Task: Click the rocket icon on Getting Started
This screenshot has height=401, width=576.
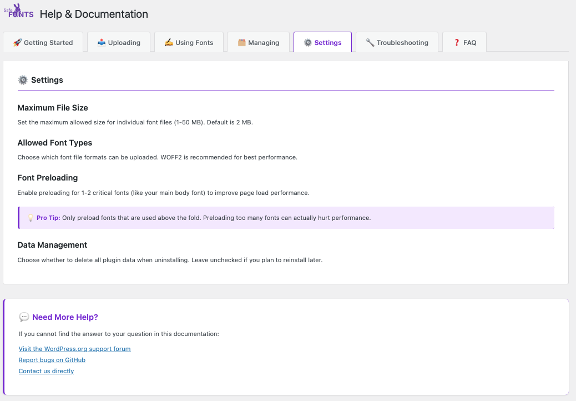Action: coord(17,43)
